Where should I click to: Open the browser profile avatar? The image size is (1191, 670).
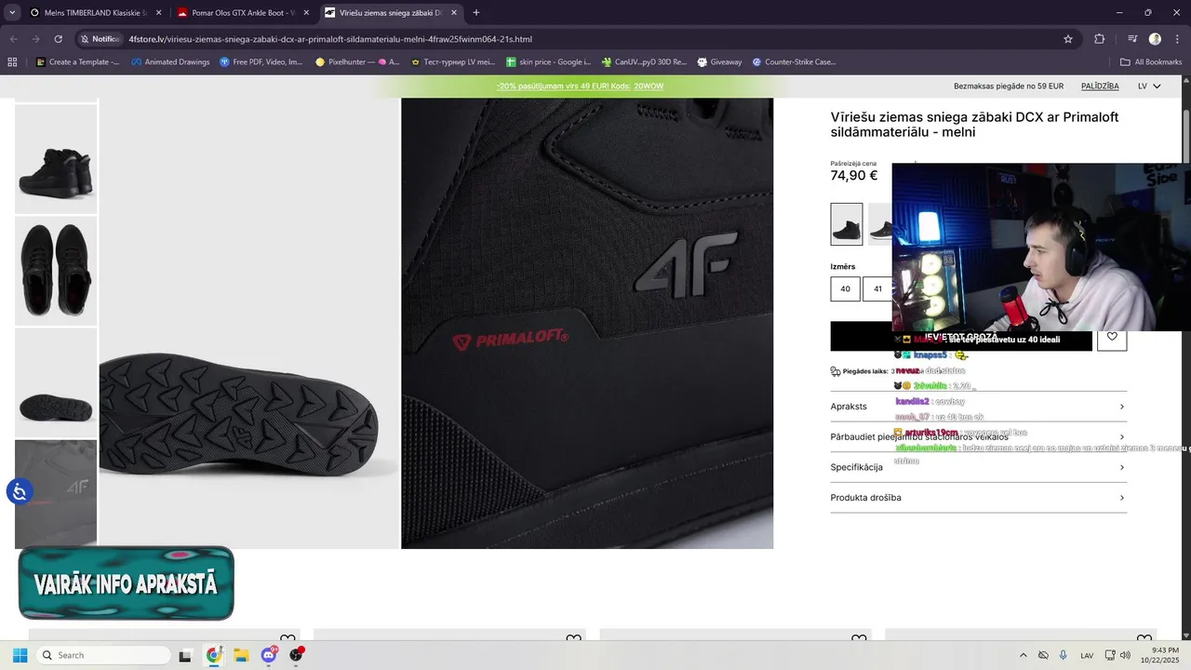[1155, 39]
